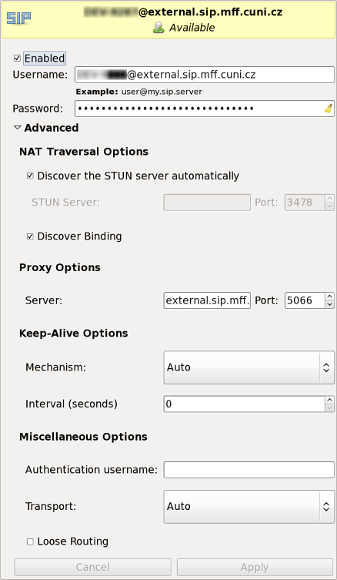Toggle Discover the STUN server automatically
This screenshot has height=580, width=337.
pos(30,176)
